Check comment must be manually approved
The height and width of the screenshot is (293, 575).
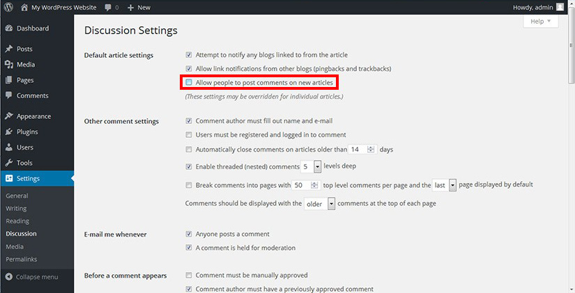click(x=189, y=276)
